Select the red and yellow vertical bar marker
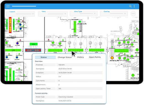The height and width of the screenshot is (105, 144). click(10, 25)
